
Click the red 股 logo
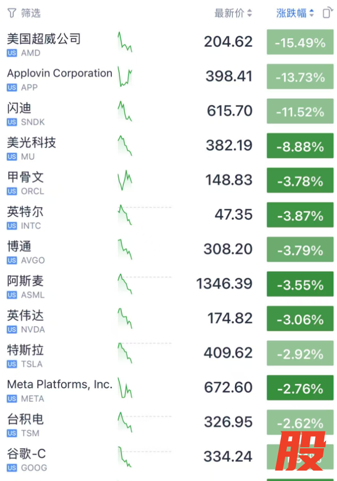pos(299,452)
